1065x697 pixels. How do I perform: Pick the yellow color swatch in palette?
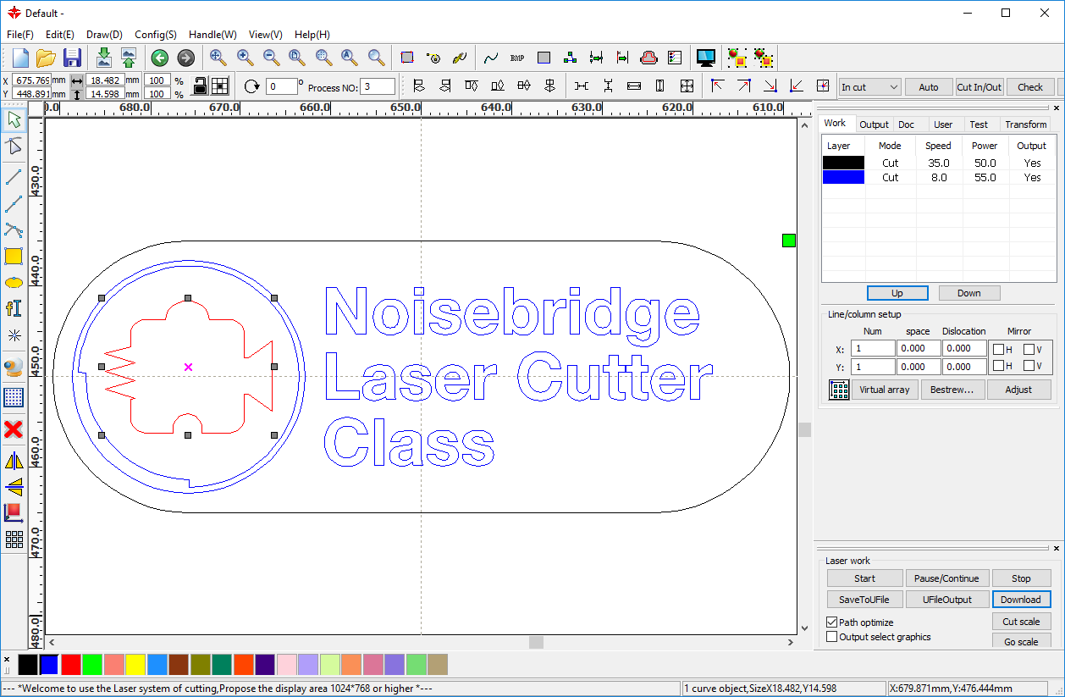coord(135,664)
